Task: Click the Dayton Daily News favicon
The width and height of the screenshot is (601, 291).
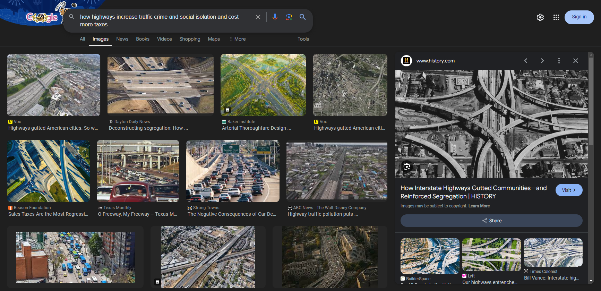Action: [111, 122]
